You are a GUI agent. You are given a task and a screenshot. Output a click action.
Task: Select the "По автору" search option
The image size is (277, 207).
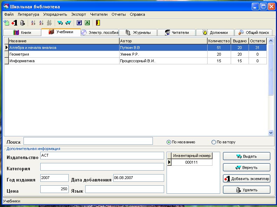214,142
